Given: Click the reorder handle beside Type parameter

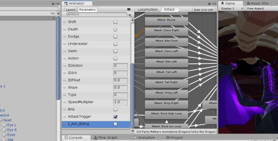Looking at the screenshot, I should [64, 95].
